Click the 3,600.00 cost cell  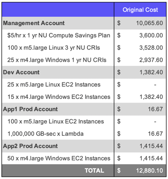tap(151, 35)
